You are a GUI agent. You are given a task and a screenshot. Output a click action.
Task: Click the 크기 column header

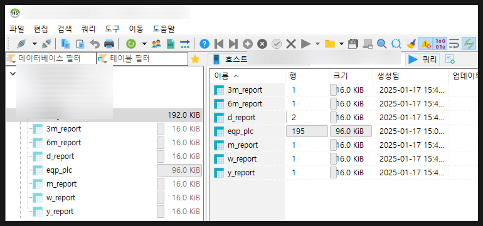tap(351, 76)
